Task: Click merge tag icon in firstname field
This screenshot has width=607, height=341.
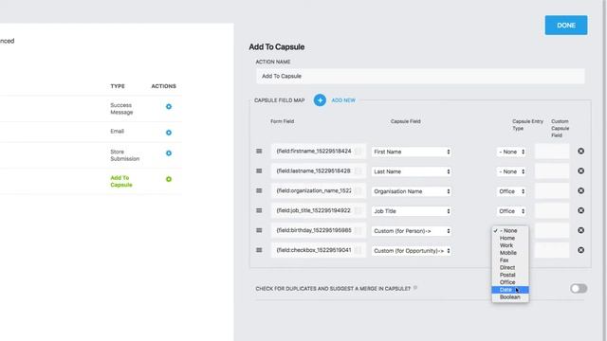Action: pos(359,152)
